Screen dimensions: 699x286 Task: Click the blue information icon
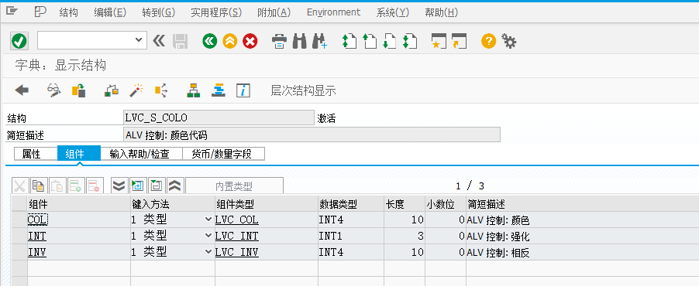243,90
